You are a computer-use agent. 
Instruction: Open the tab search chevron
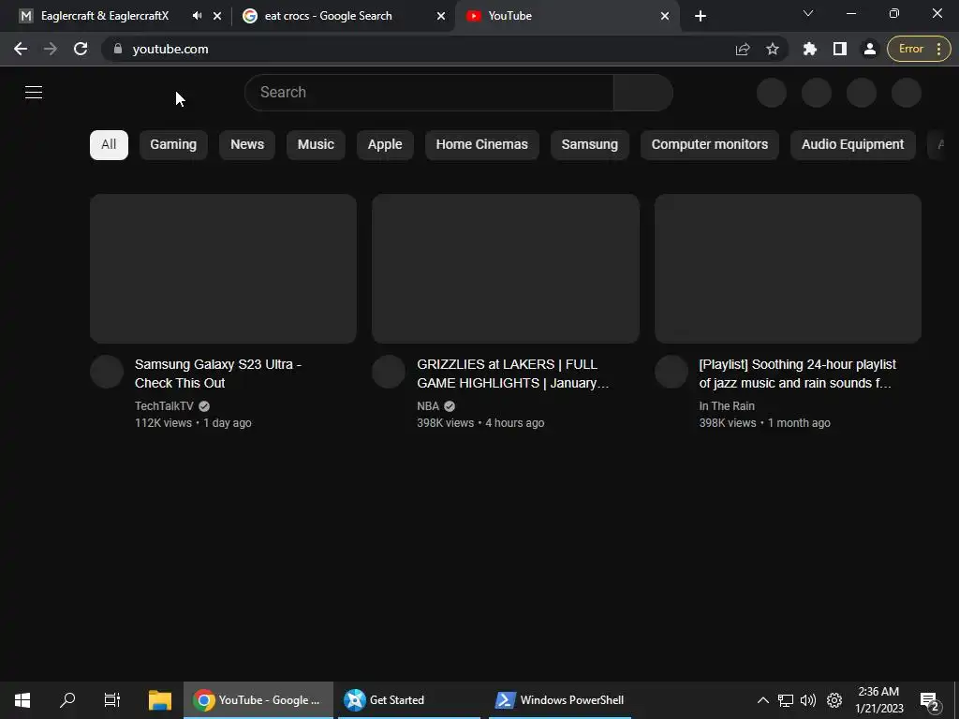pyautogui.click(x=808, y=13)
